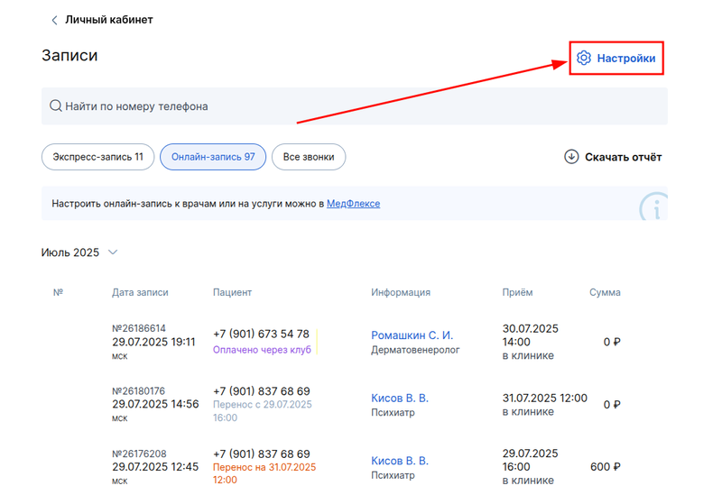
Task: Click Перенос с 29.07.2025 16:00 note
Action: 262,410
